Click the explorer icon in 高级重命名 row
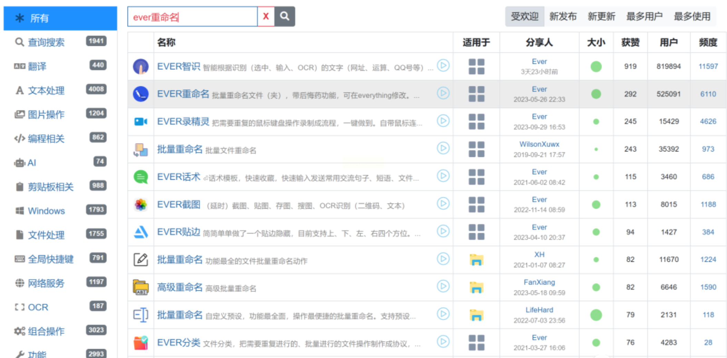The width and height of the screenshot is (727, 358). click(x=476, y=287)
